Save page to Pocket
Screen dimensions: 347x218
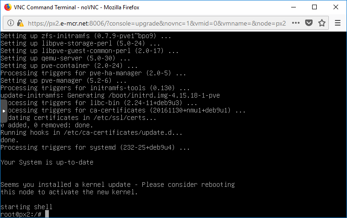(x=309, y=23)
